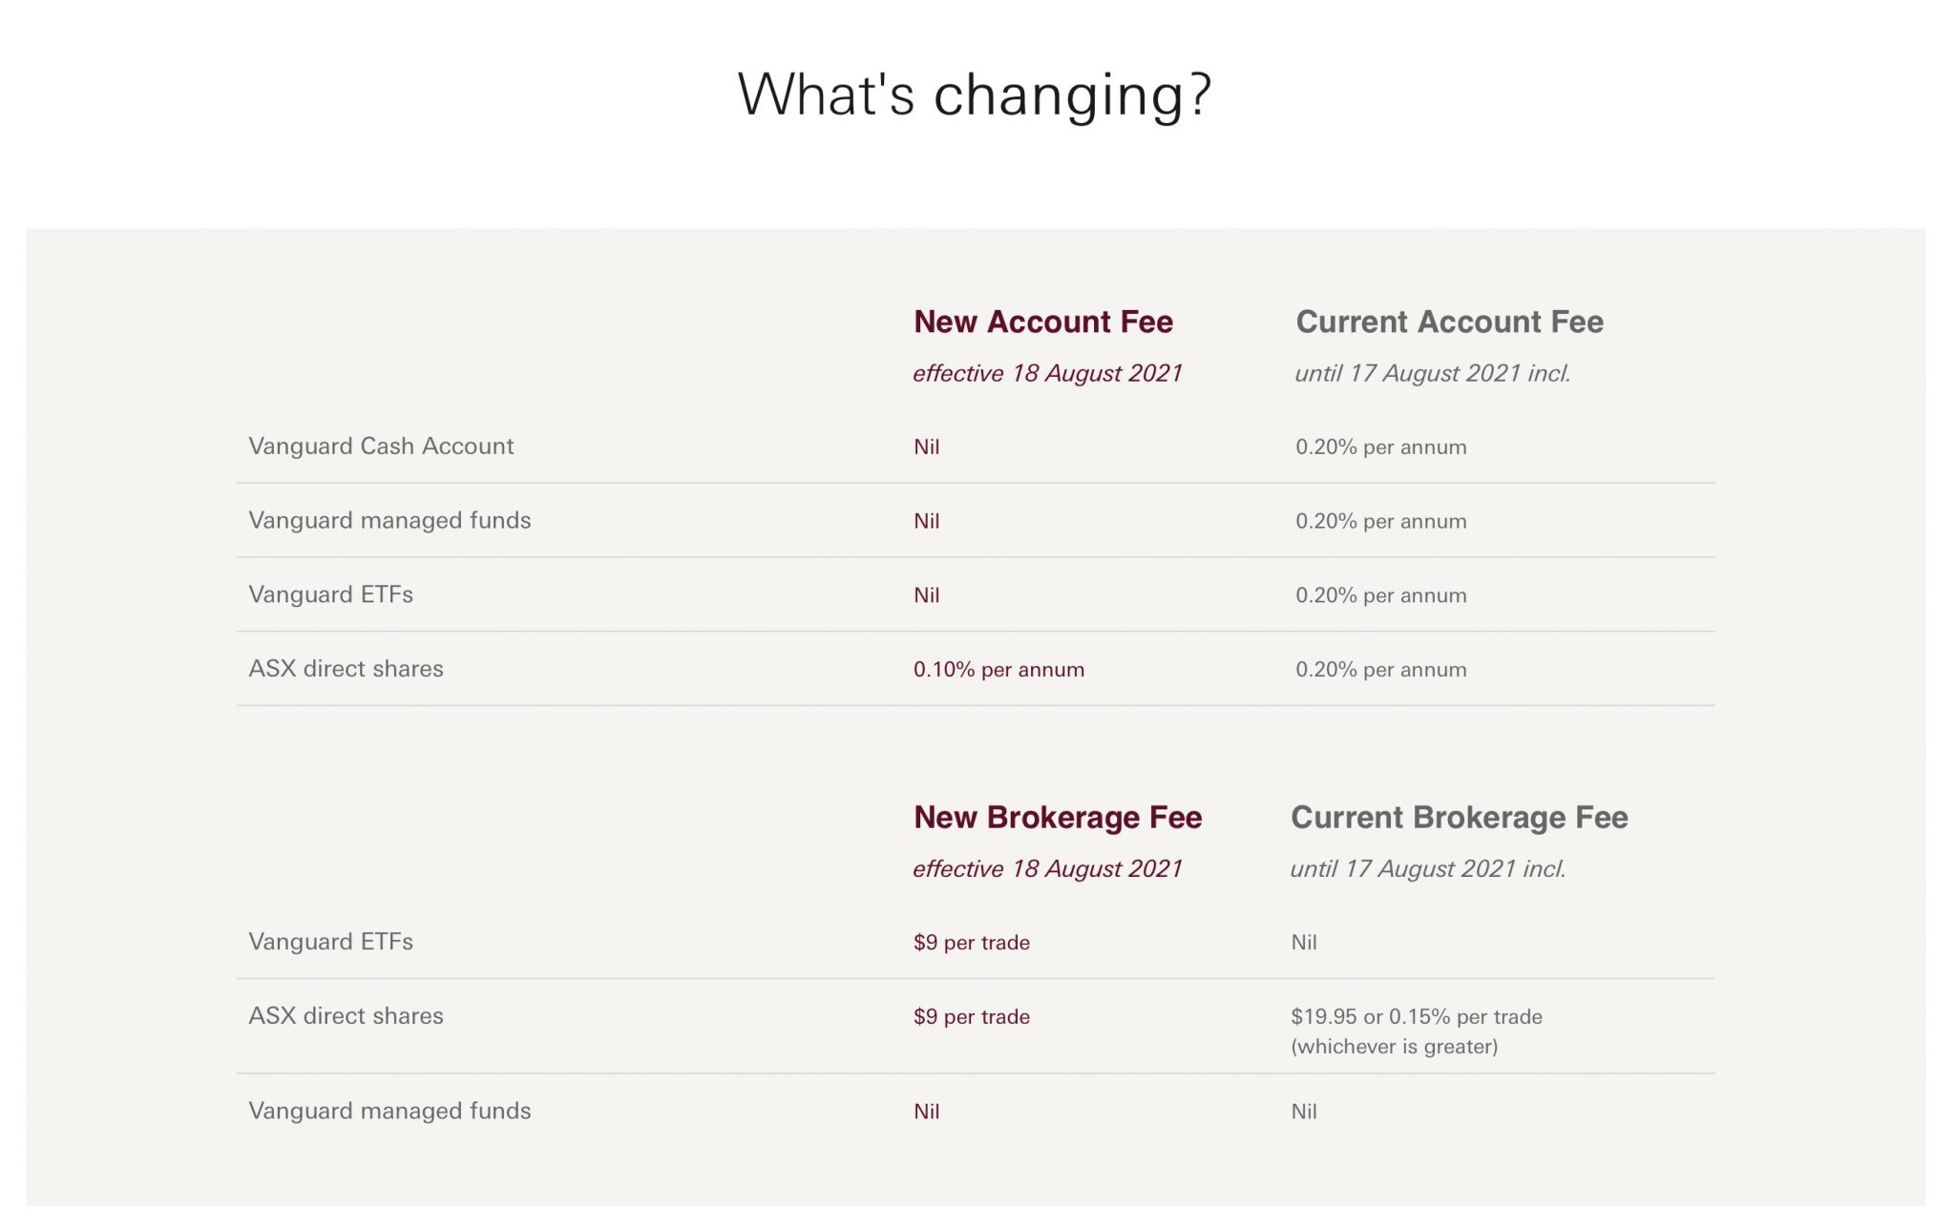This screenshot has width=1955, height=1227.
Task: Click the Vanguard Cash Account row label
Action: (x=381, y=446)
